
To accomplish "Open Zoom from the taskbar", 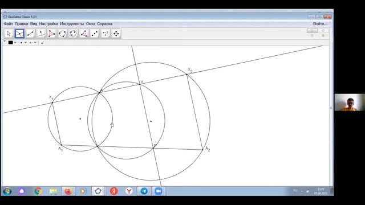I will point(159,191).
